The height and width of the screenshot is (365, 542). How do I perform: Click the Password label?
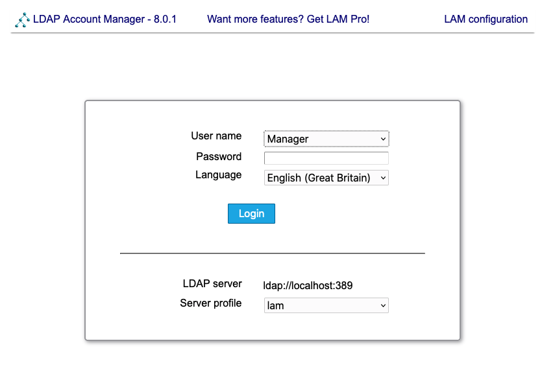tap(219, 157)
